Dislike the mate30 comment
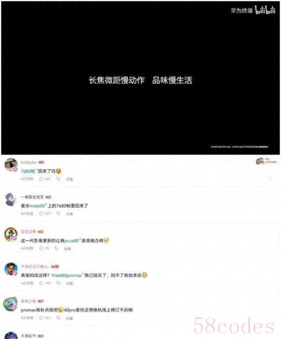281x339 pixels. tap(58, 213)
